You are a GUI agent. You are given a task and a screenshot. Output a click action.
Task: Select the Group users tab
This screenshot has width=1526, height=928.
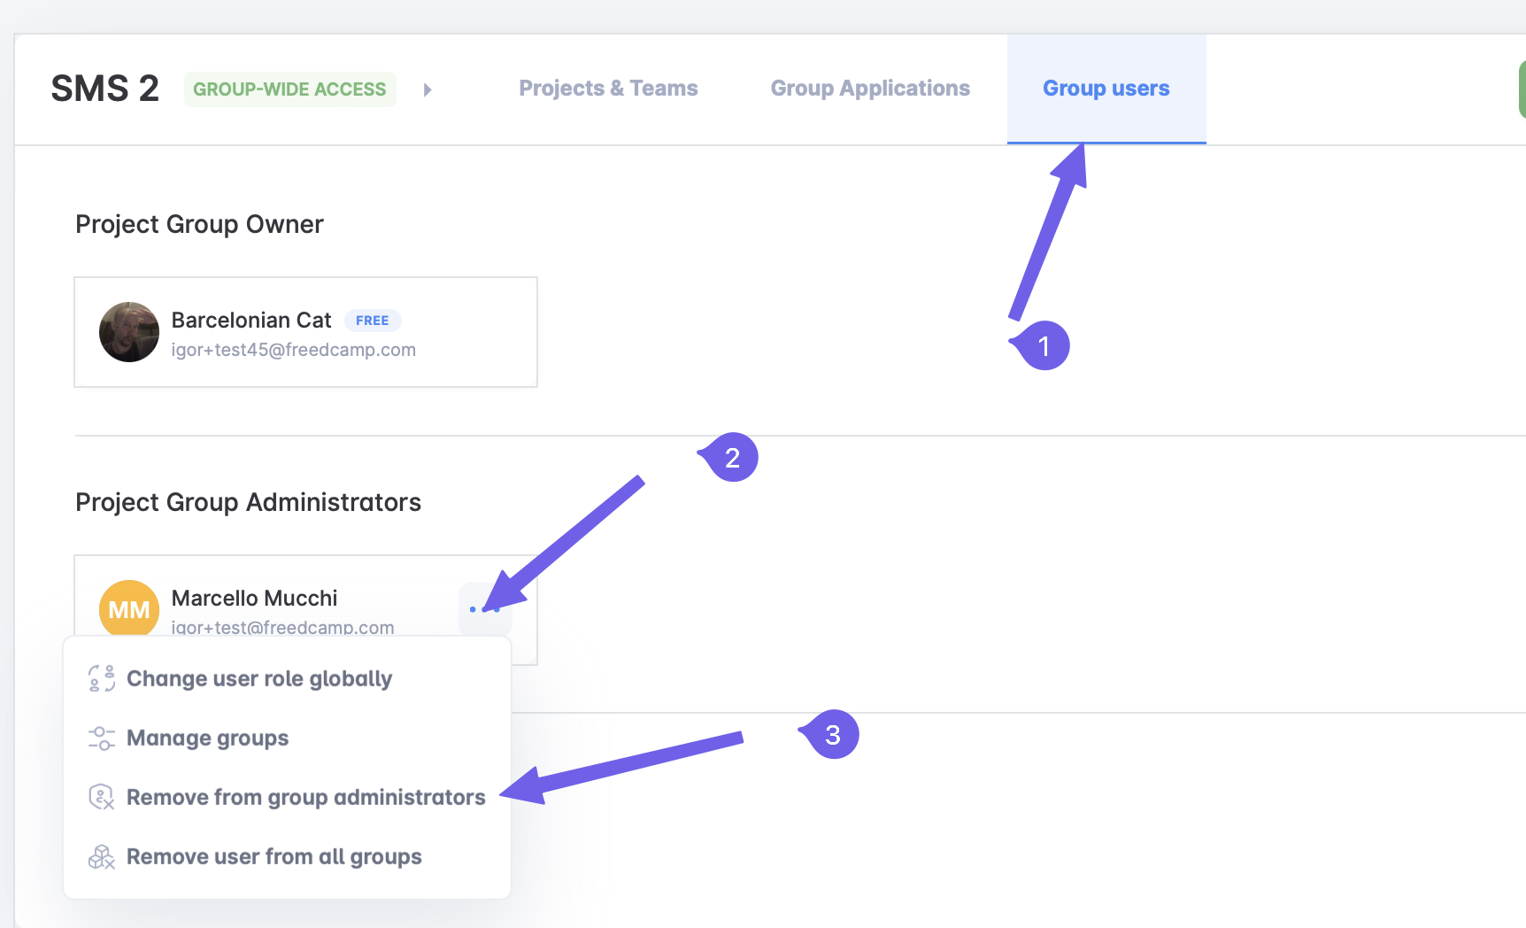tap(1106, 89)
